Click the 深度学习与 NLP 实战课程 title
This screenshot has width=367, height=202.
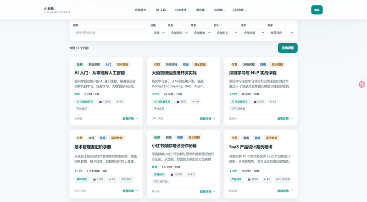click(253, 73)
